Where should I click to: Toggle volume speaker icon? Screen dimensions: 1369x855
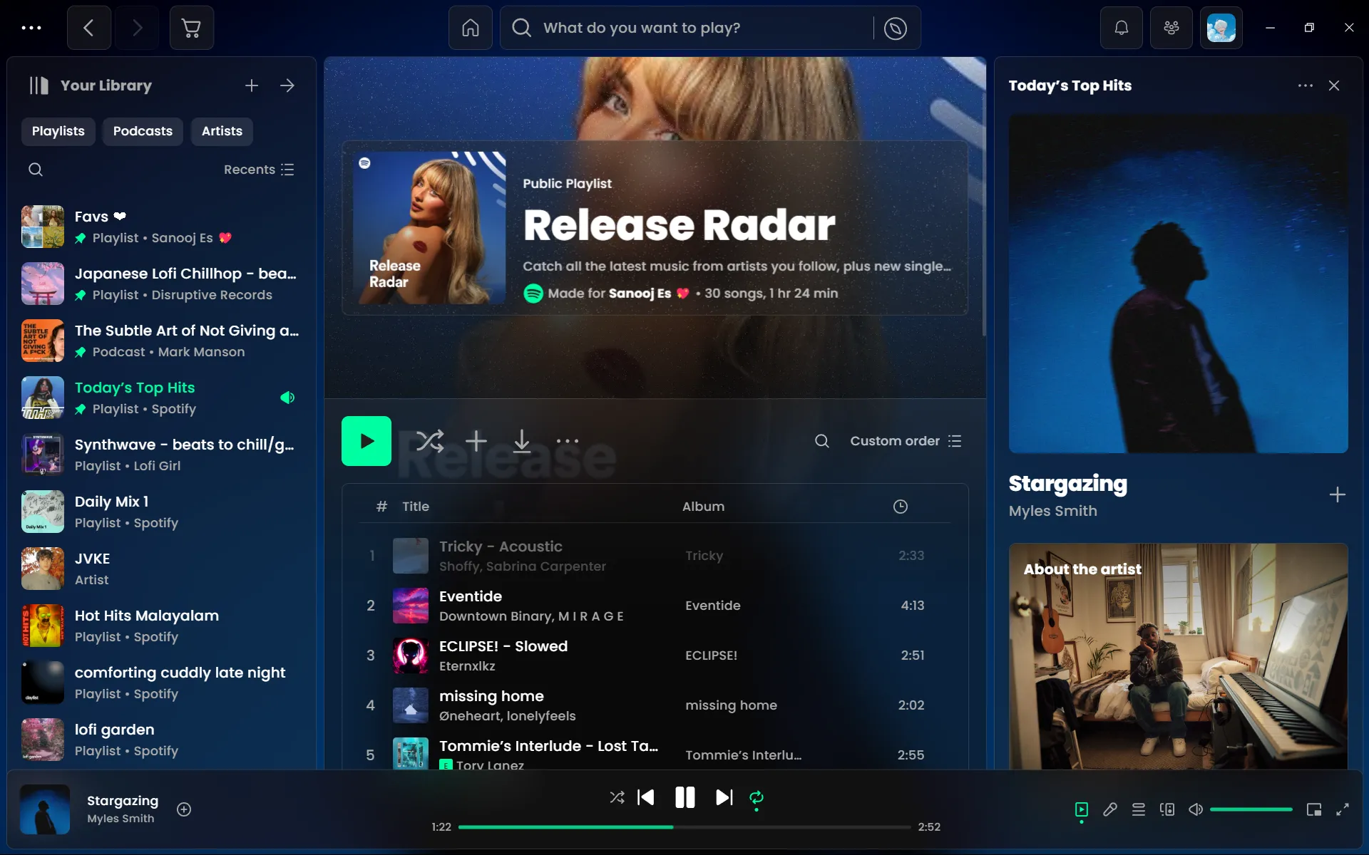[x=1196, y=809]
